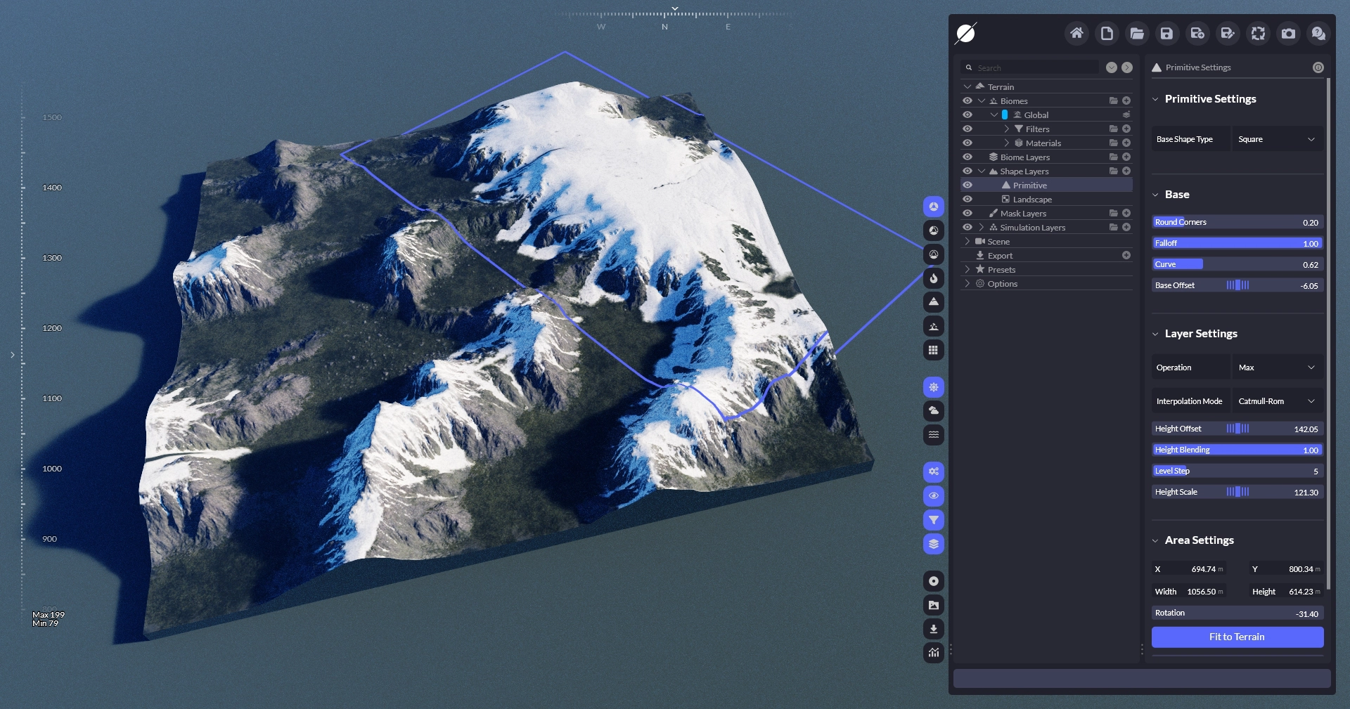Toggle visibility of Biome Layers
This screenshot has height=709, width=1350.
point(967,157)
